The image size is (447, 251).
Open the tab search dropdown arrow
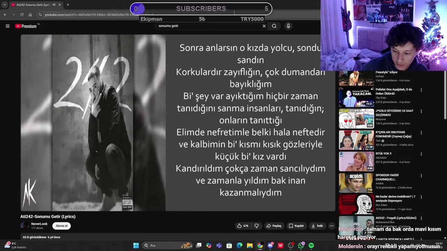4,5
